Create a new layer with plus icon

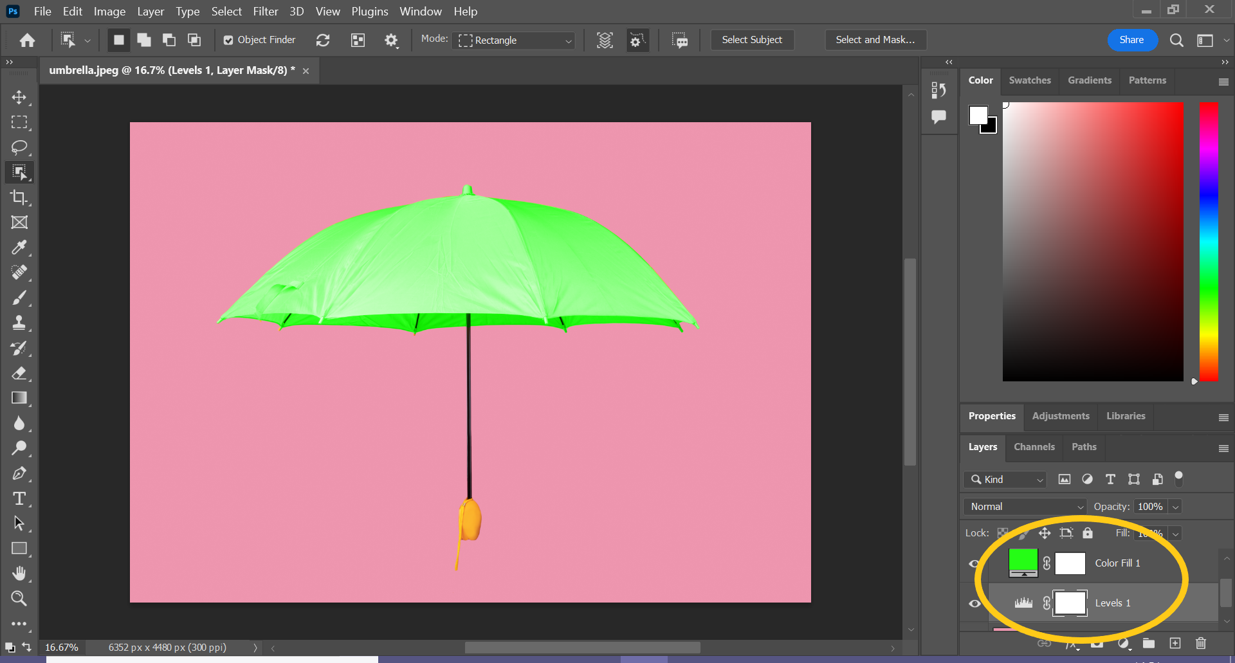[x=1175, y=643]
